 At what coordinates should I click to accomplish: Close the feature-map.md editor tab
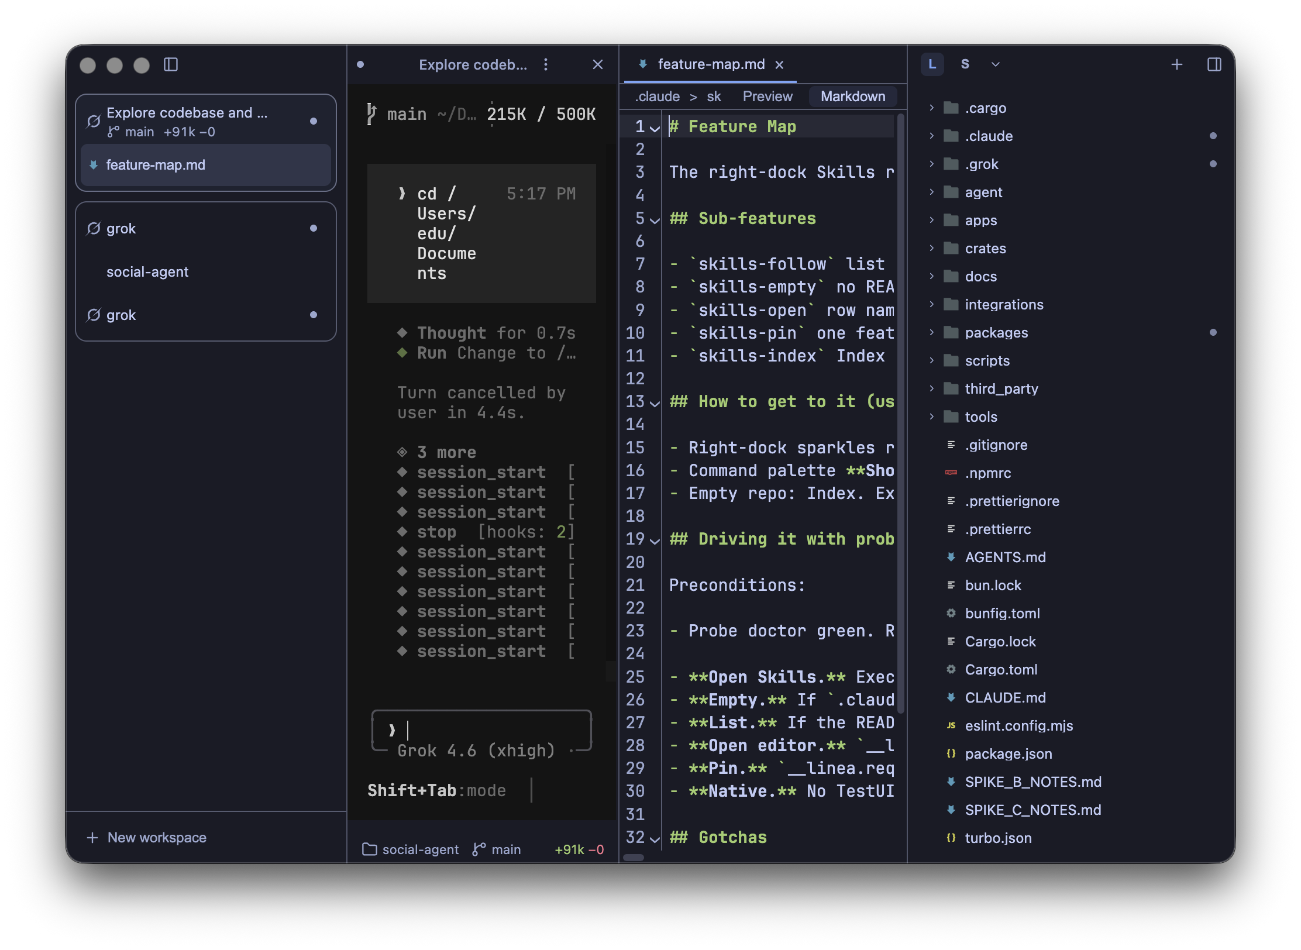pos(779,65)
